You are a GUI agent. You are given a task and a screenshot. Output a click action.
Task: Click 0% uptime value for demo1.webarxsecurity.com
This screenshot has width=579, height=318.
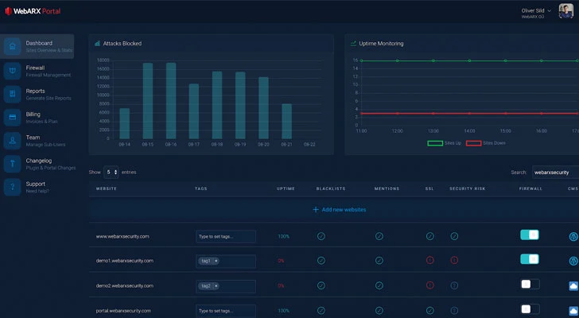pyautogui.click(x=281, y=261)
